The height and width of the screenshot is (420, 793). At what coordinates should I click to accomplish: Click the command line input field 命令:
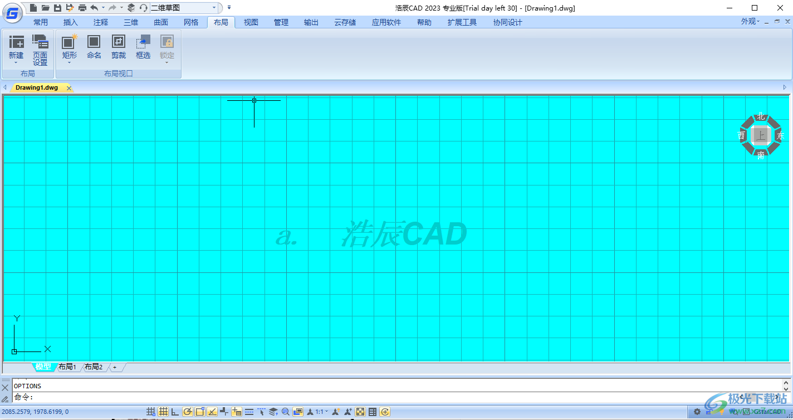coord(396,397)
